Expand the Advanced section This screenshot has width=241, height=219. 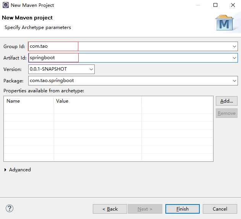click(x=5, y=170)
